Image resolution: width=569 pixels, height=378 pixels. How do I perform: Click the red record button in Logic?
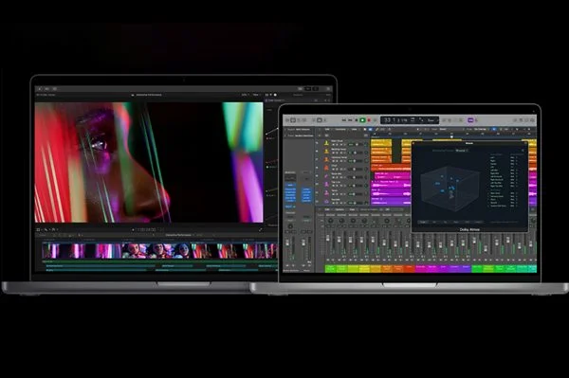369,120
